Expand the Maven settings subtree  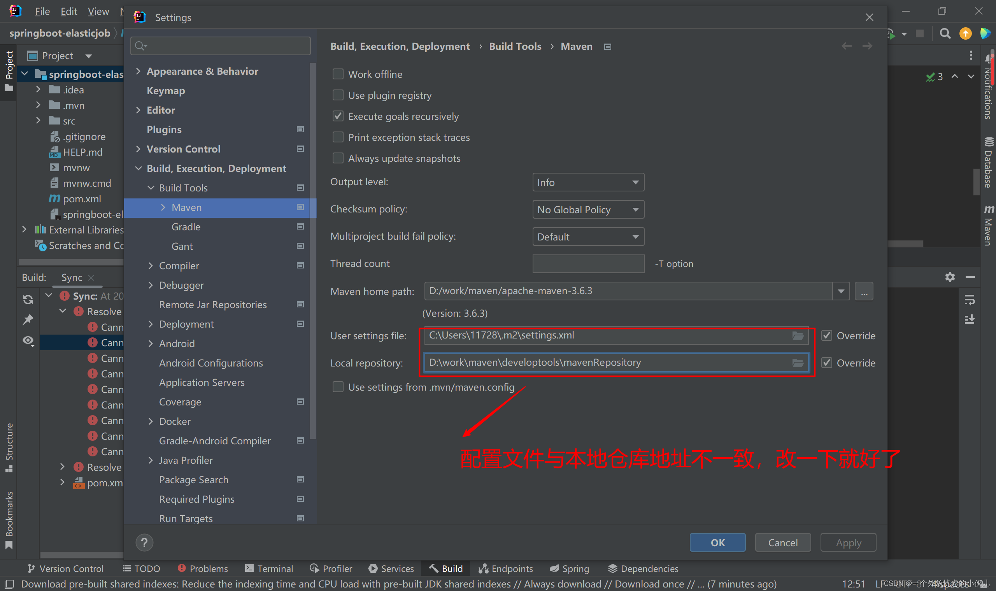(x=163, y=207)
